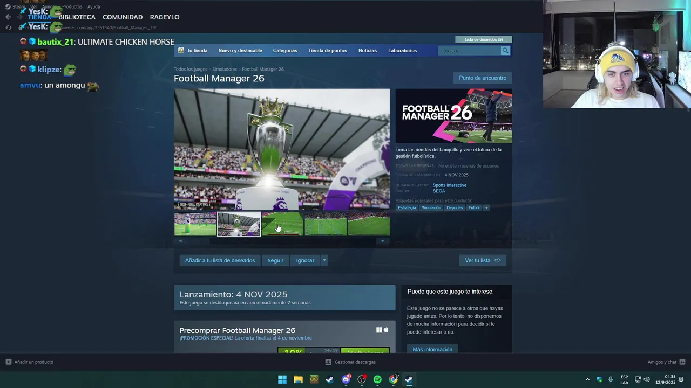691x388 pixels.
Task: Click the Simulación tag
Action: point(431,208)
